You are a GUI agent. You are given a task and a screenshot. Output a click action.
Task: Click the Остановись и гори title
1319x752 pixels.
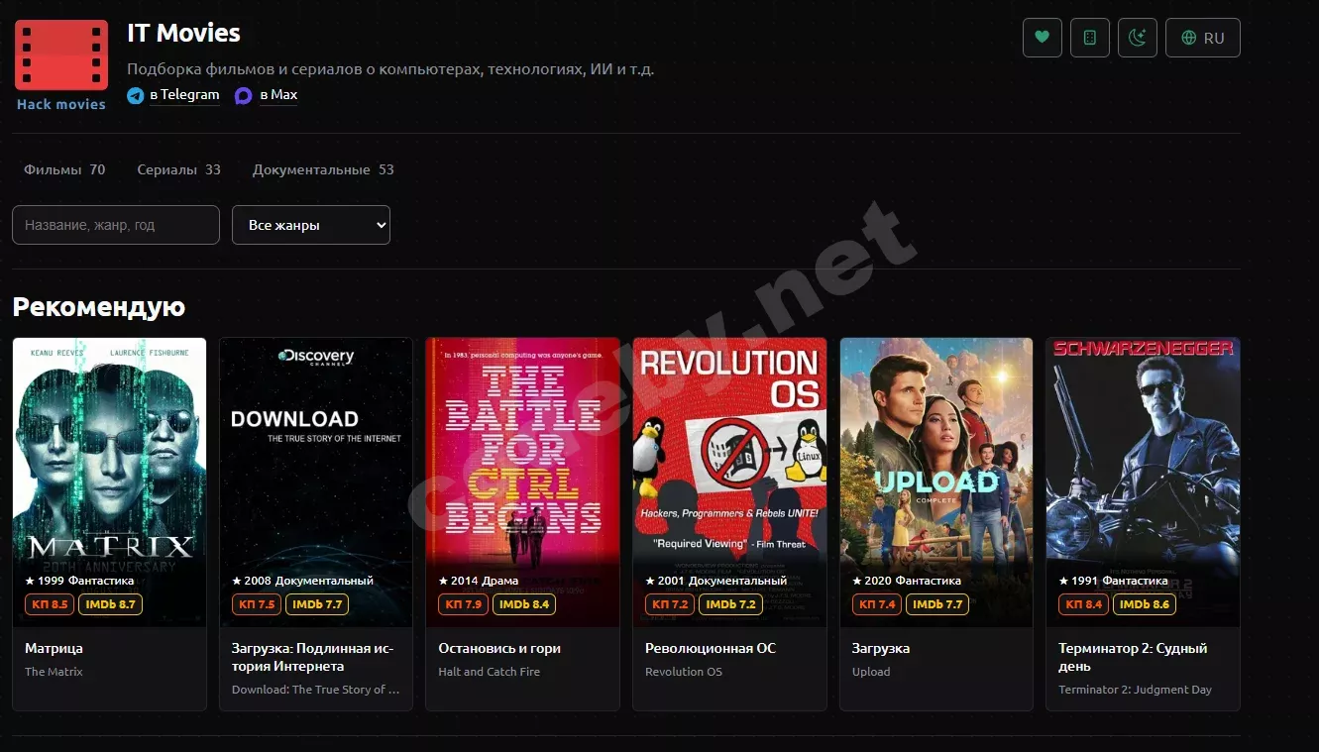[499, 648]
